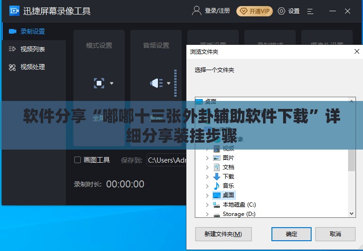363x251 pixels.
Task: Open the 视频列表 tab
Action: (x=34, y=49)
